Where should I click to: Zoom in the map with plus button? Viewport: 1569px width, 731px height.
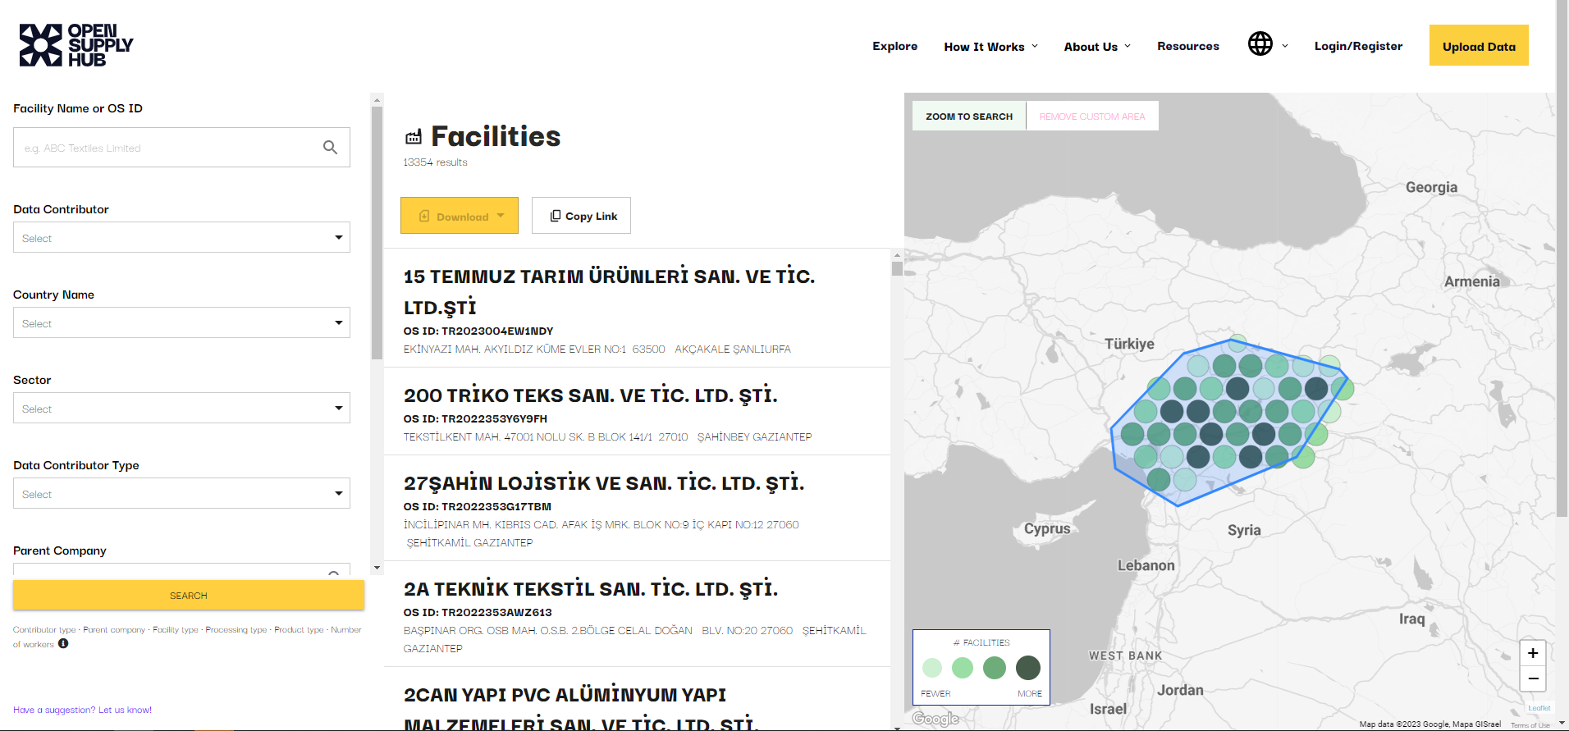coord(1532,653)
